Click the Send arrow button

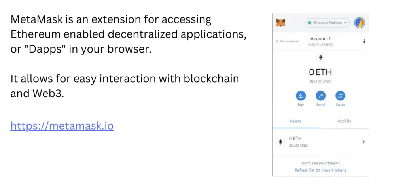(x=320, y=96)
